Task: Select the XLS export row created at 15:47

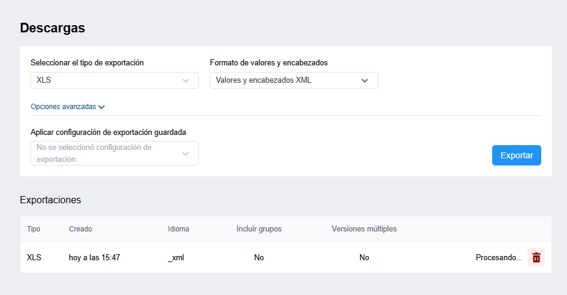Action: [286, 257]
